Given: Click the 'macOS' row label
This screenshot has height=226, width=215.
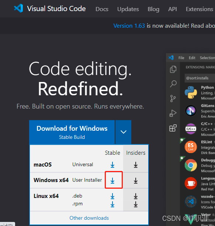Looking at the screenshot, I should 43,165.
